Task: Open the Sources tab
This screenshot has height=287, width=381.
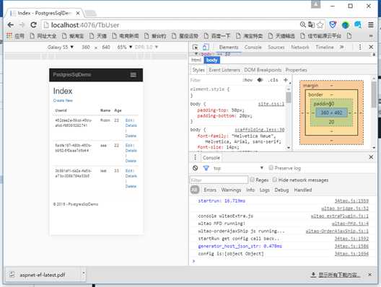Action: tap(276, 47)
